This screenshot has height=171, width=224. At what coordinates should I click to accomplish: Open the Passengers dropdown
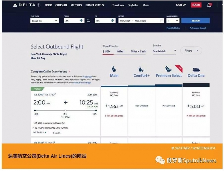[x=173, y=21]
